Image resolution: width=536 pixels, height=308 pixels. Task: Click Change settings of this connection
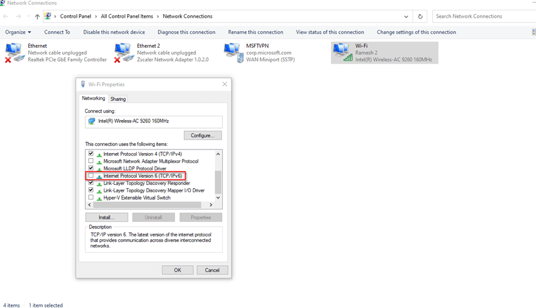[x=416, y=32]
